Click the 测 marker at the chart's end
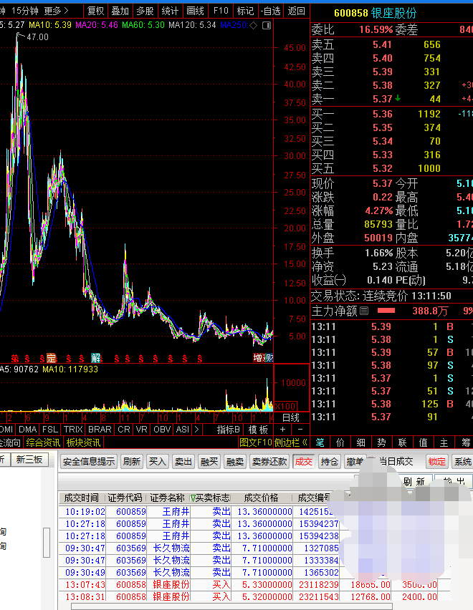Image resolution: width=473 pixels, height=610 pixels. (268, 357)
